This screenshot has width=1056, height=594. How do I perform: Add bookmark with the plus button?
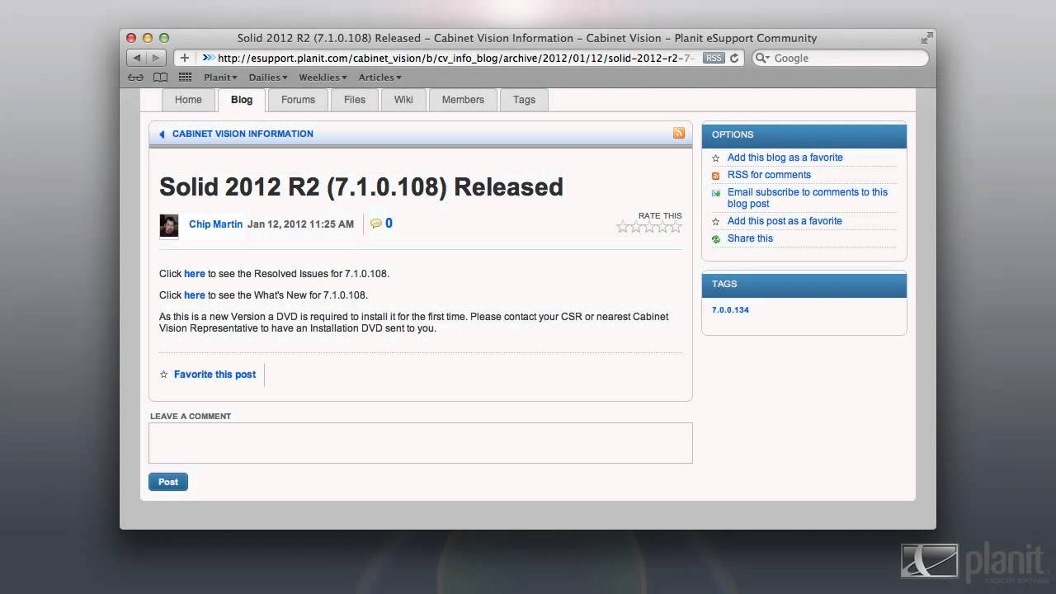pos(185,58)
